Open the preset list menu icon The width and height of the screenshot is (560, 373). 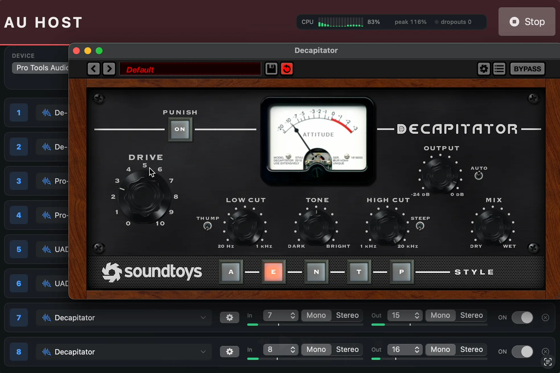coord(499,69)
